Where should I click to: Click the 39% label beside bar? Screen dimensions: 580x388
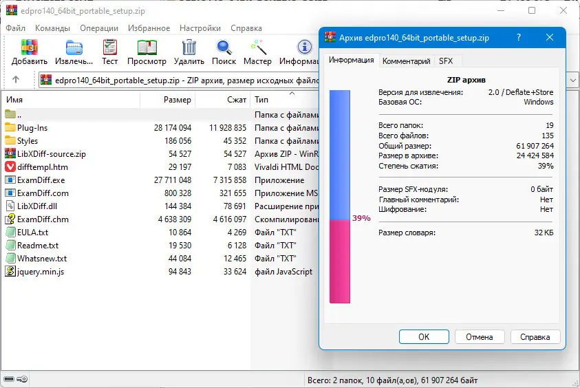361,218
